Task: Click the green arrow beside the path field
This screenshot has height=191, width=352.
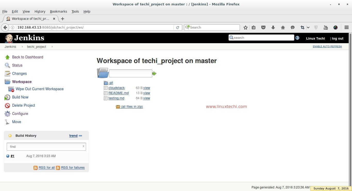Action: 154,73
